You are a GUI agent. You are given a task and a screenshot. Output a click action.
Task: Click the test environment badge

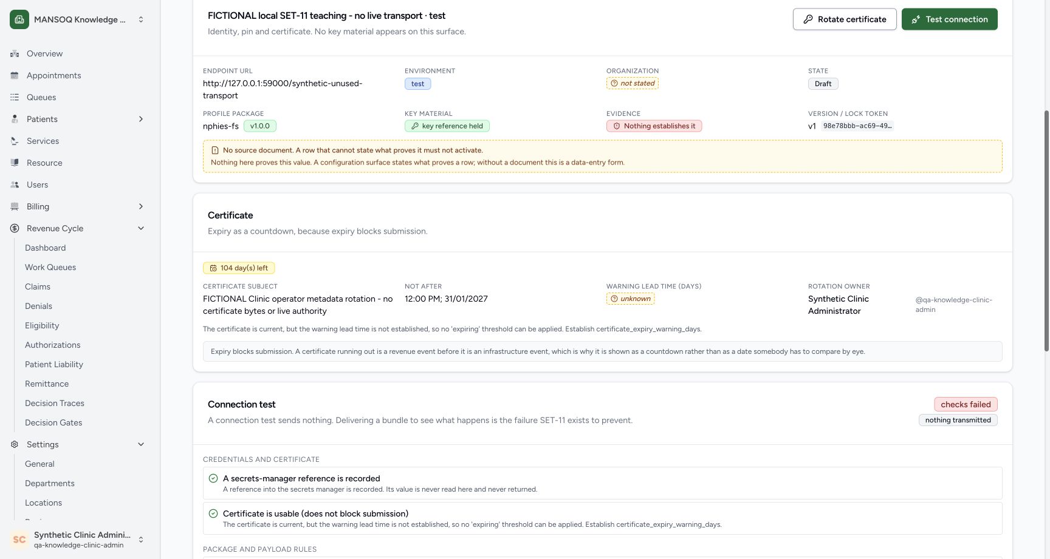pos(418,84)
